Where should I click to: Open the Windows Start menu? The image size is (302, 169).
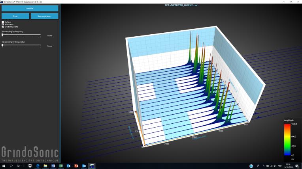(x=3, y=166)
